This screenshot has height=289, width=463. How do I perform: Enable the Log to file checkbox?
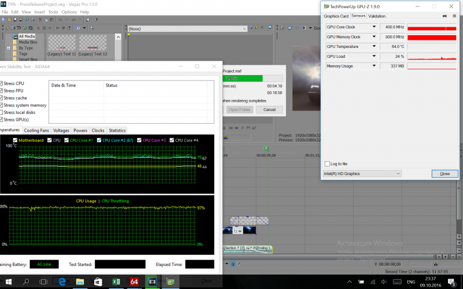328,164
